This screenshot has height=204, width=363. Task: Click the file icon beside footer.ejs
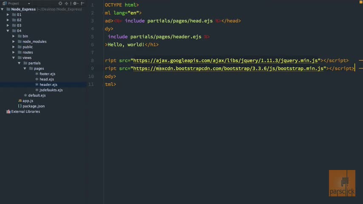point(37,74)
